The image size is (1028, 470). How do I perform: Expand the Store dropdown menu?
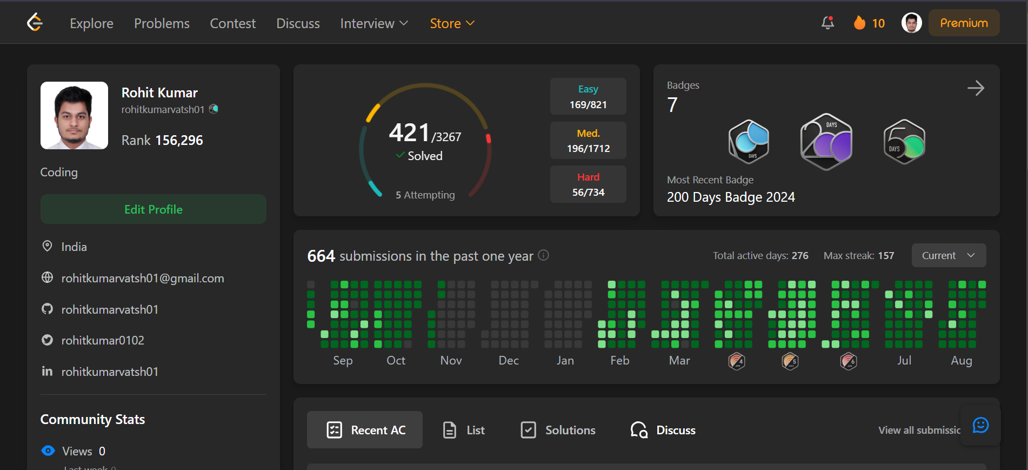(x=452, y=23)
